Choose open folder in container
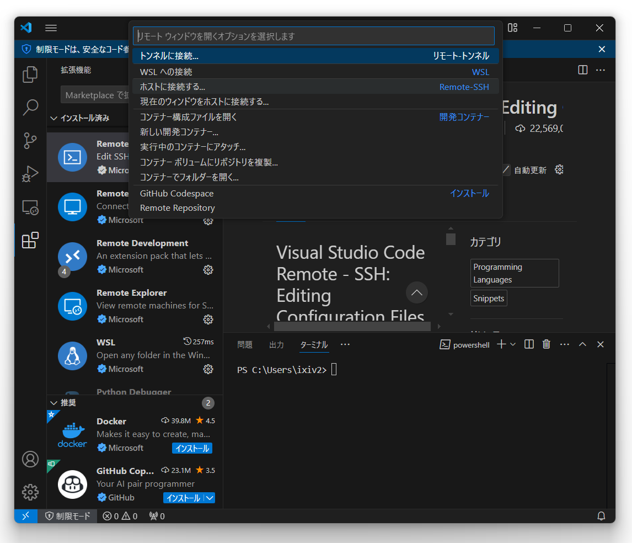The height and width of the screenshot is (543, 632). pos(315,177)
